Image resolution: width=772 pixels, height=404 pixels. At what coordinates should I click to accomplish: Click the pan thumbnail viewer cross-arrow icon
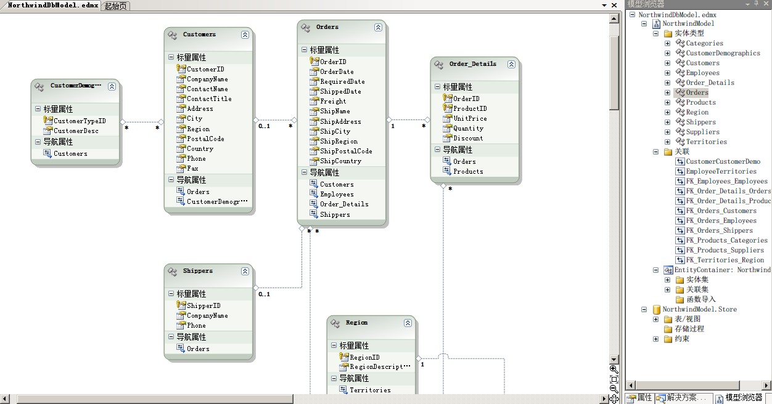pos(614,399)
